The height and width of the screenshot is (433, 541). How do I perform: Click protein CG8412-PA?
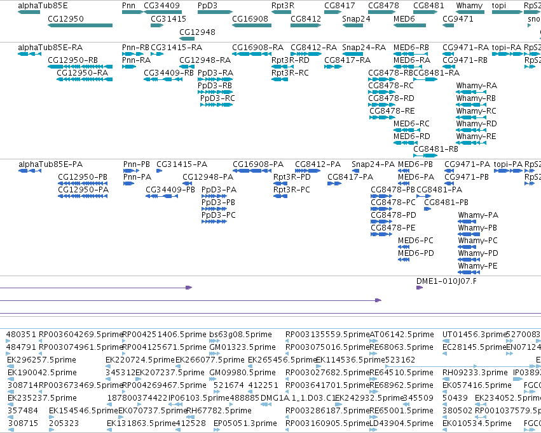318,164
